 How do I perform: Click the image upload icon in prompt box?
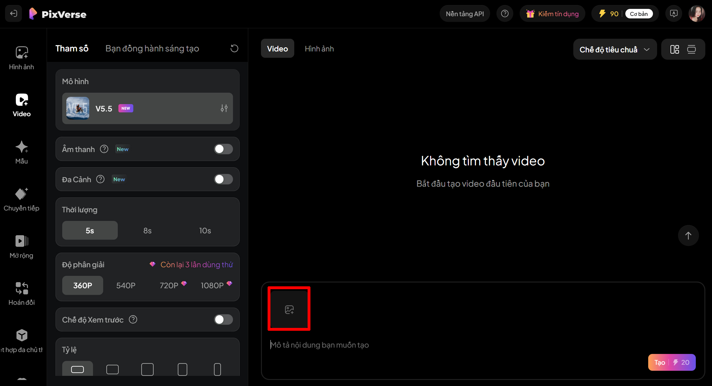(x=289, y=309)
